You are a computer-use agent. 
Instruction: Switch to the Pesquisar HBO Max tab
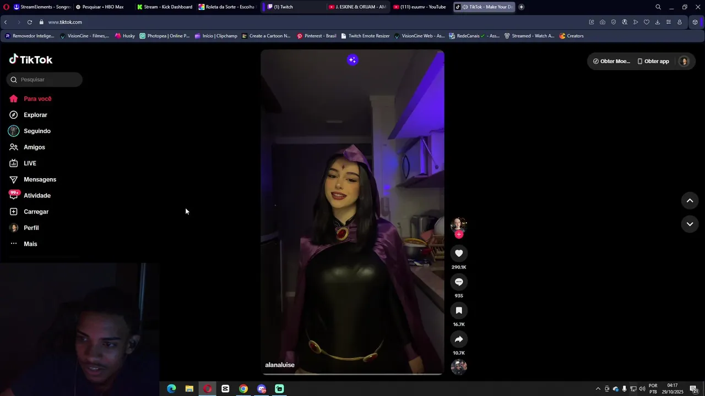(104, 7)
